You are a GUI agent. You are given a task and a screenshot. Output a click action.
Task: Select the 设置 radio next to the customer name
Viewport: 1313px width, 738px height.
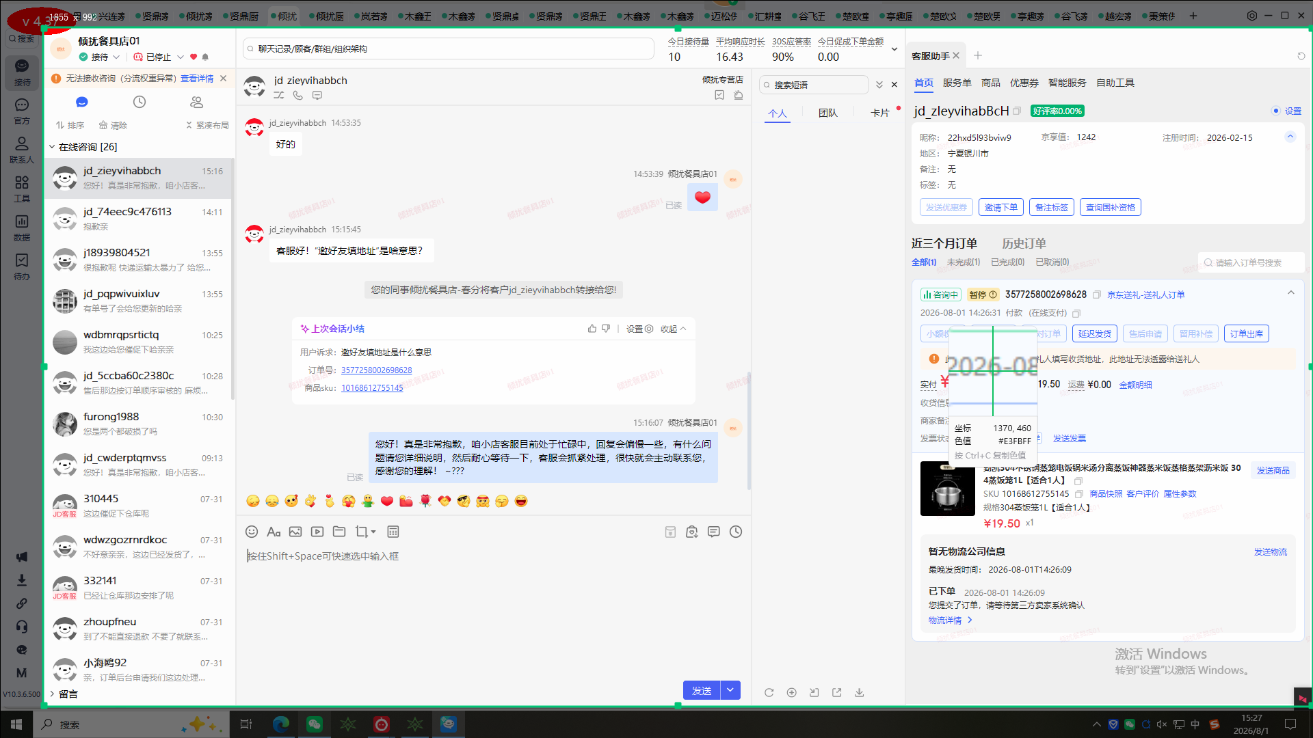pyautogui.click(x=1276, y=111)
